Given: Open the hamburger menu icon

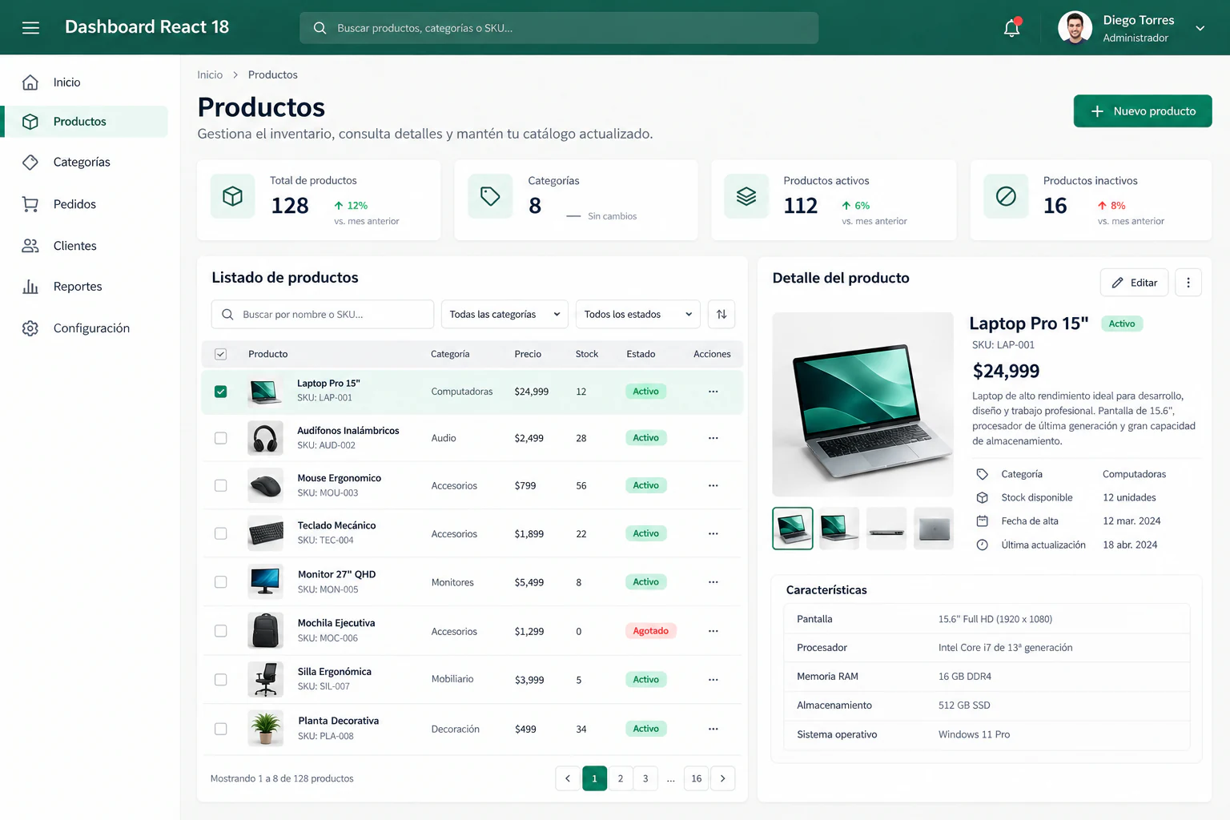Looking at the screenshot, I should click(x=30, y=28).
